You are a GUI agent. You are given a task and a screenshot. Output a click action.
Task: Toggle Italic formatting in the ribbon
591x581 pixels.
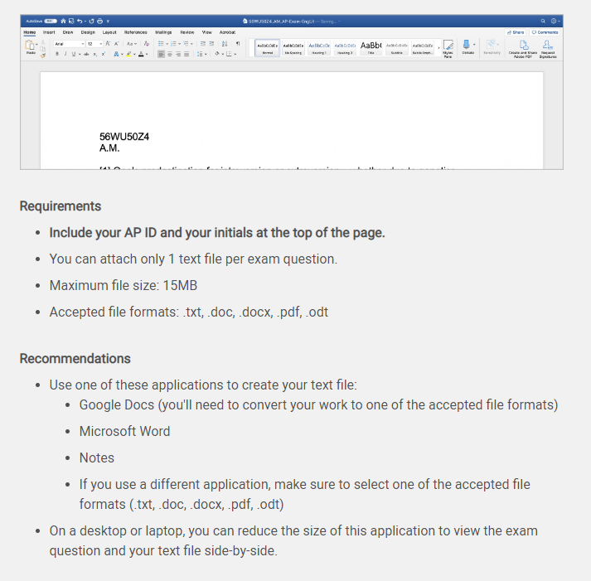65,54
